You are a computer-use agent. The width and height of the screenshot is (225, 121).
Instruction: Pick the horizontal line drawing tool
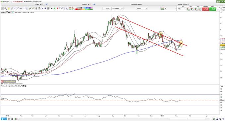point(21,9)
